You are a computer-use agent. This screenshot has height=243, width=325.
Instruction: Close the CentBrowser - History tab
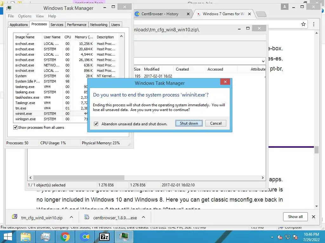pos(188,14)
